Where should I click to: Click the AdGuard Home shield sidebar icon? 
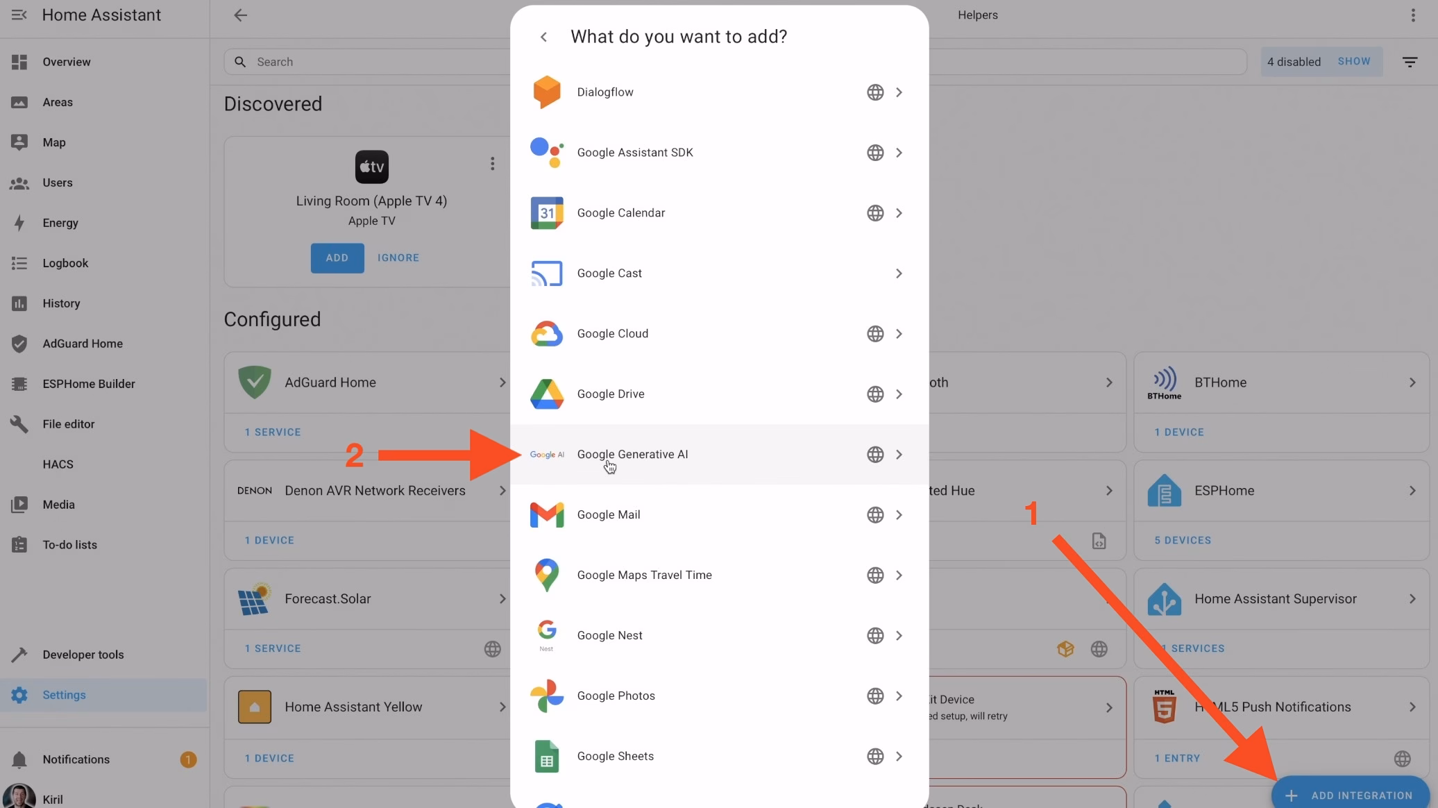(x=19, y=344)
